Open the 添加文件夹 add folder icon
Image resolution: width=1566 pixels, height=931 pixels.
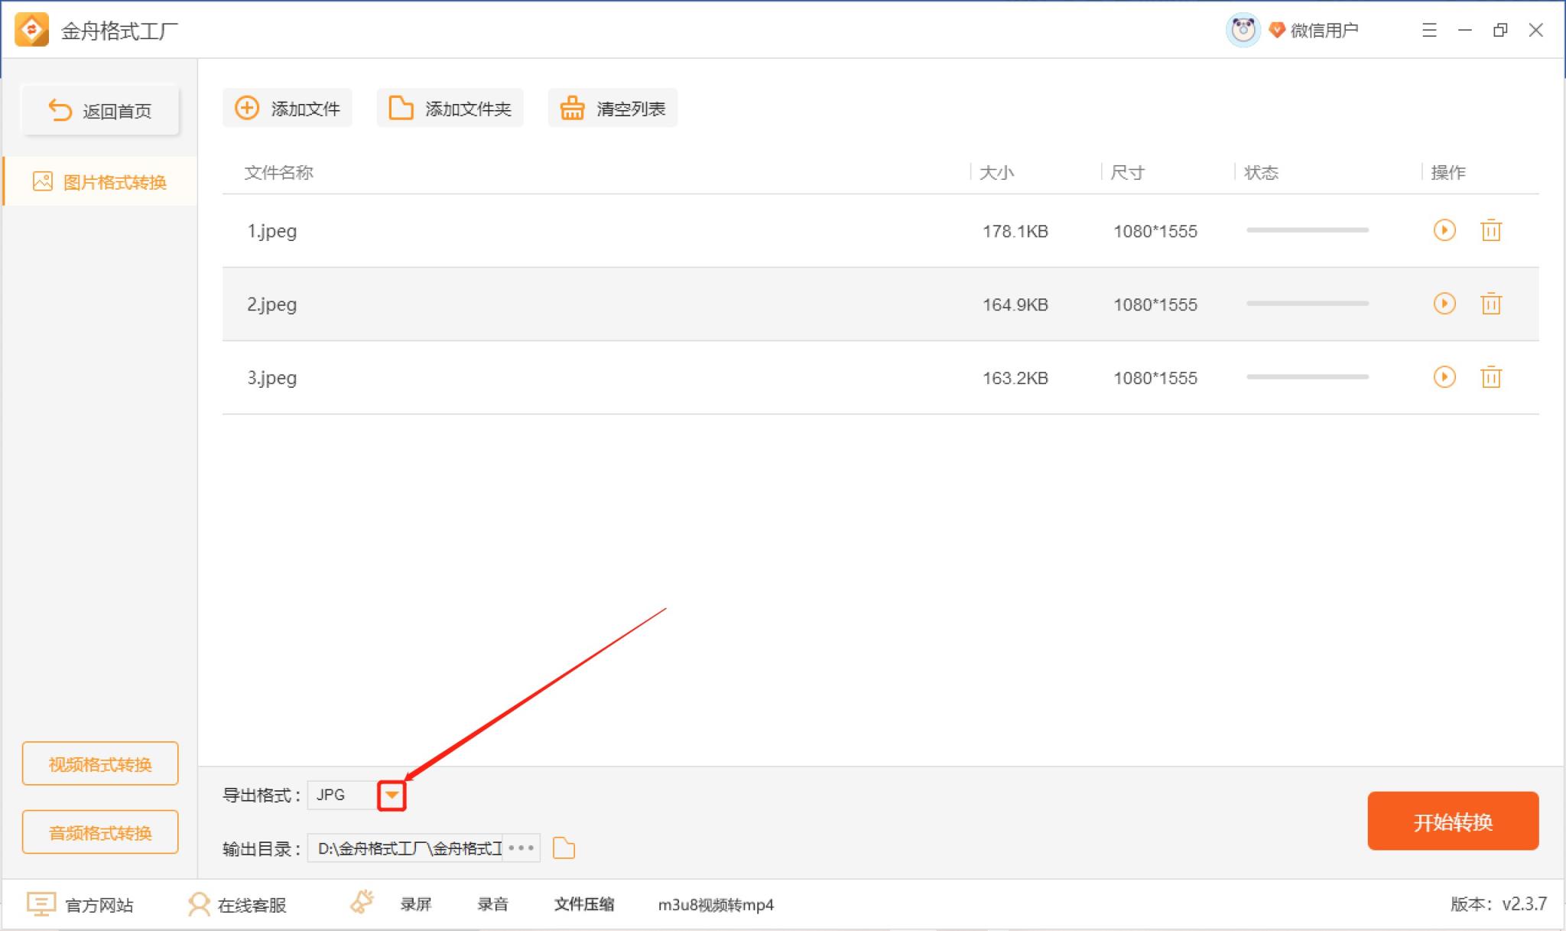point(401,108)
